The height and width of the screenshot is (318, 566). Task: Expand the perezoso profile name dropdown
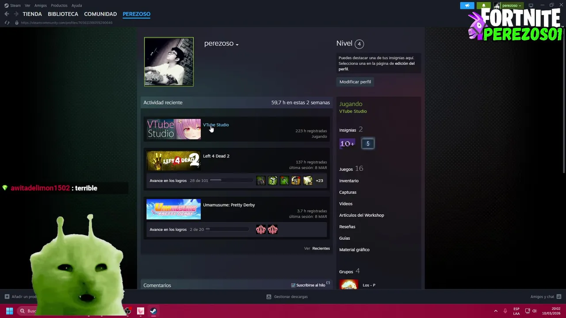tap(237, 45)
